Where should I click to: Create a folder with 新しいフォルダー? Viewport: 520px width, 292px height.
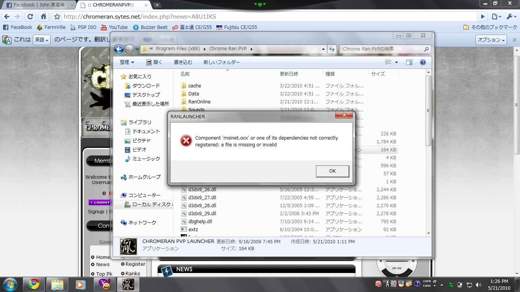click(222, 62)
